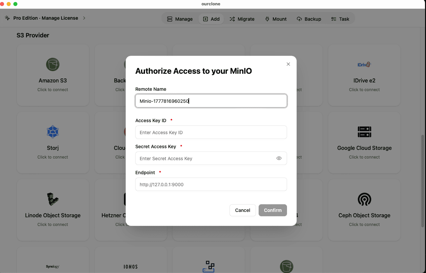Choose the IONOS logo card
This screenshot has width=426, height=273.
[131, 260]
